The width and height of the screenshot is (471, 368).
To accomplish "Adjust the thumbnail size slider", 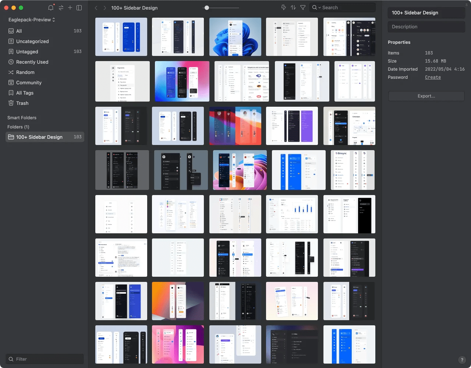I will click(x=207, y=7).
